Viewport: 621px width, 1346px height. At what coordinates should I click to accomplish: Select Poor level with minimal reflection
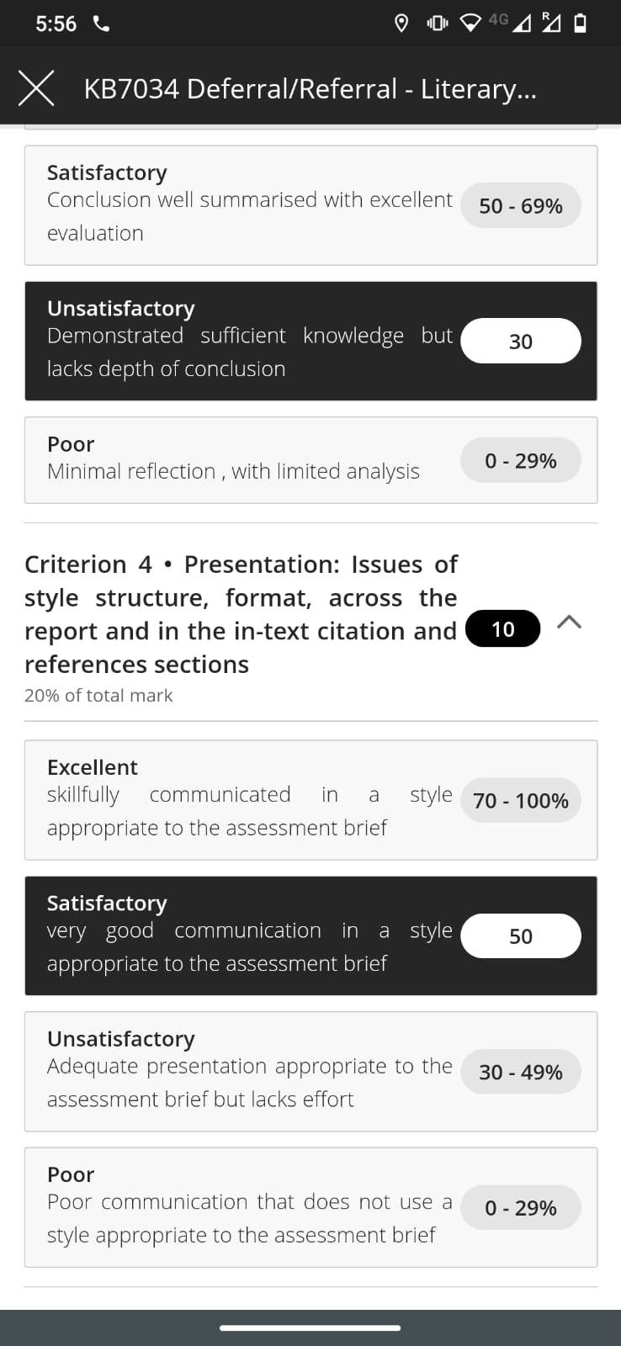pos(310,460)
